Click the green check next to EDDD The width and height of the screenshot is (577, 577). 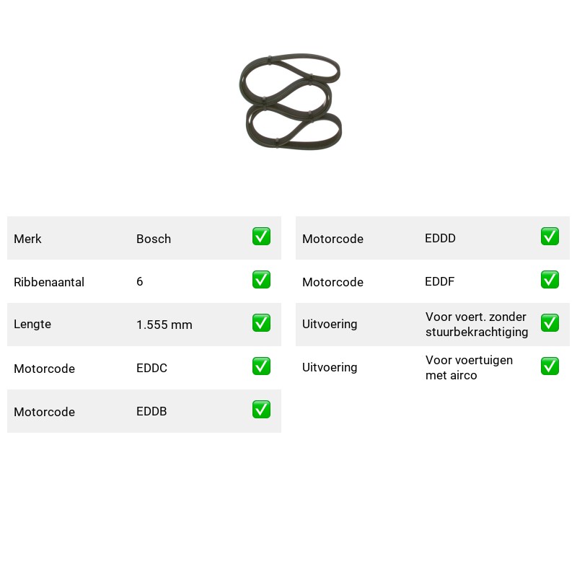[x=550, y=237]
